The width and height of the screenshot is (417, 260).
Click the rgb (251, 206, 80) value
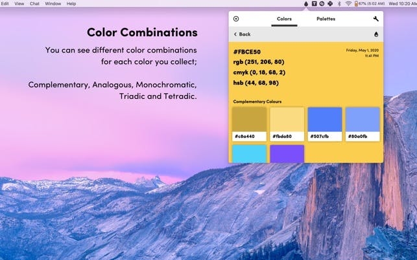pos(259,62)
